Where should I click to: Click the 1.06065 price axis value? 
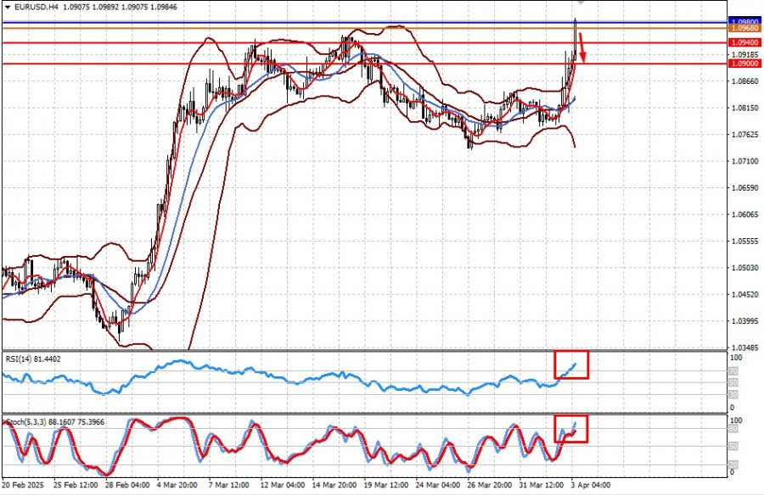click(745, 214)
